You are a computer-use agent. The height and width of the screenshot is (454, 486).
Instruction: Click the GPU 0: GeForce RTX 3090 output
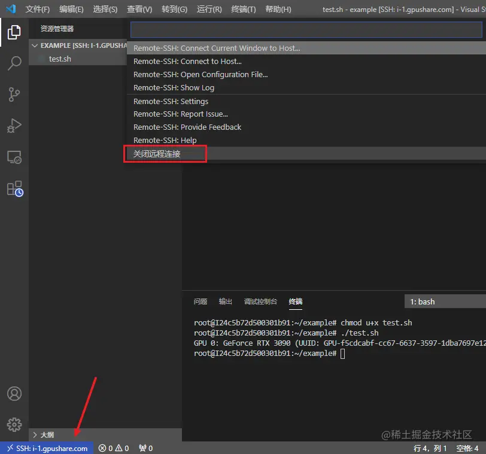pyautogui.click(x=340, y=343)
